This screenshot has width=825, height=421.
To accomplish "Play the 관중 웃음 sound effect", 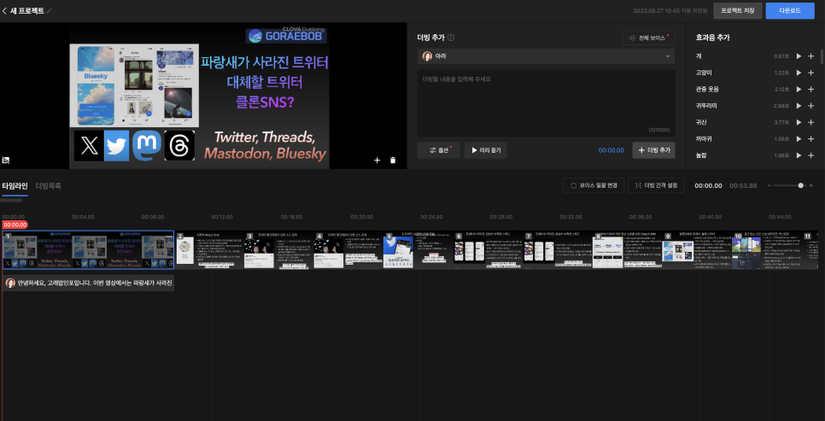I will click(x=799, y=89).
